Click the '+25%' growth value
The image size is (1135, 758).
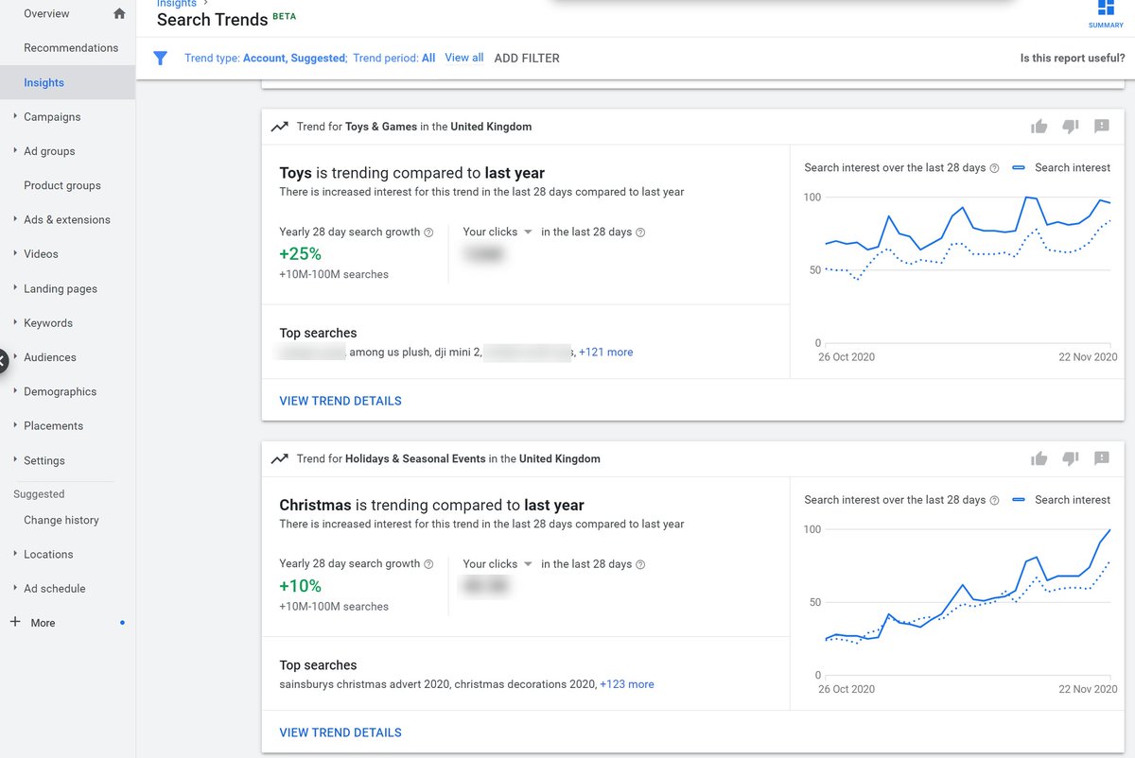(300, 254)
